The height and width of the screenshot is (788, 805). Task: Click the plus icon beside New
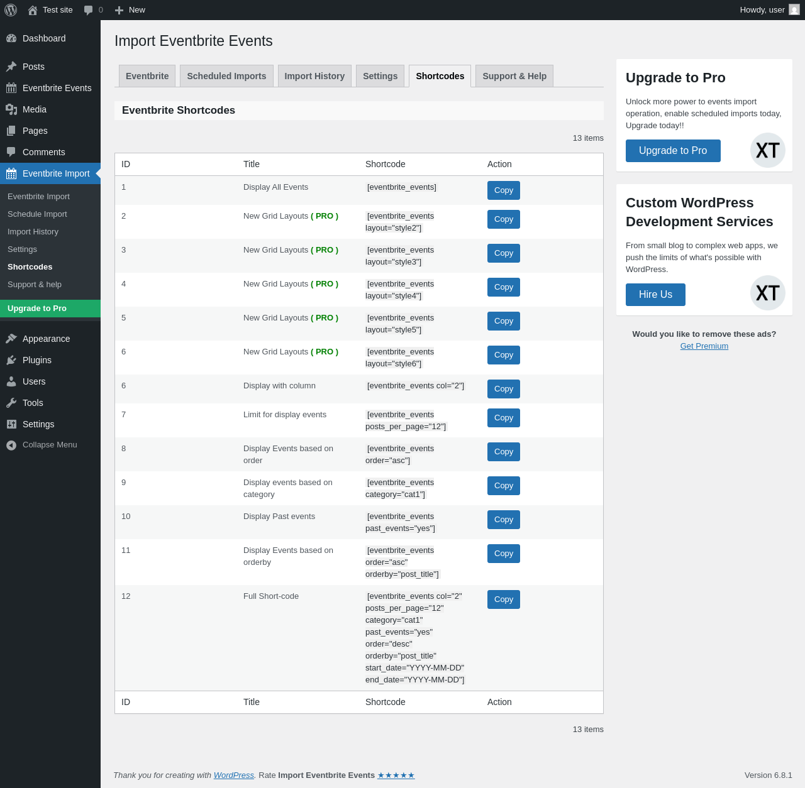[x=119, y=10]
